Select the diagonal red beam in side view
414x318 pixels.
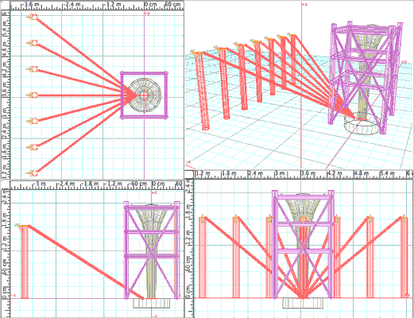point(86,262)
